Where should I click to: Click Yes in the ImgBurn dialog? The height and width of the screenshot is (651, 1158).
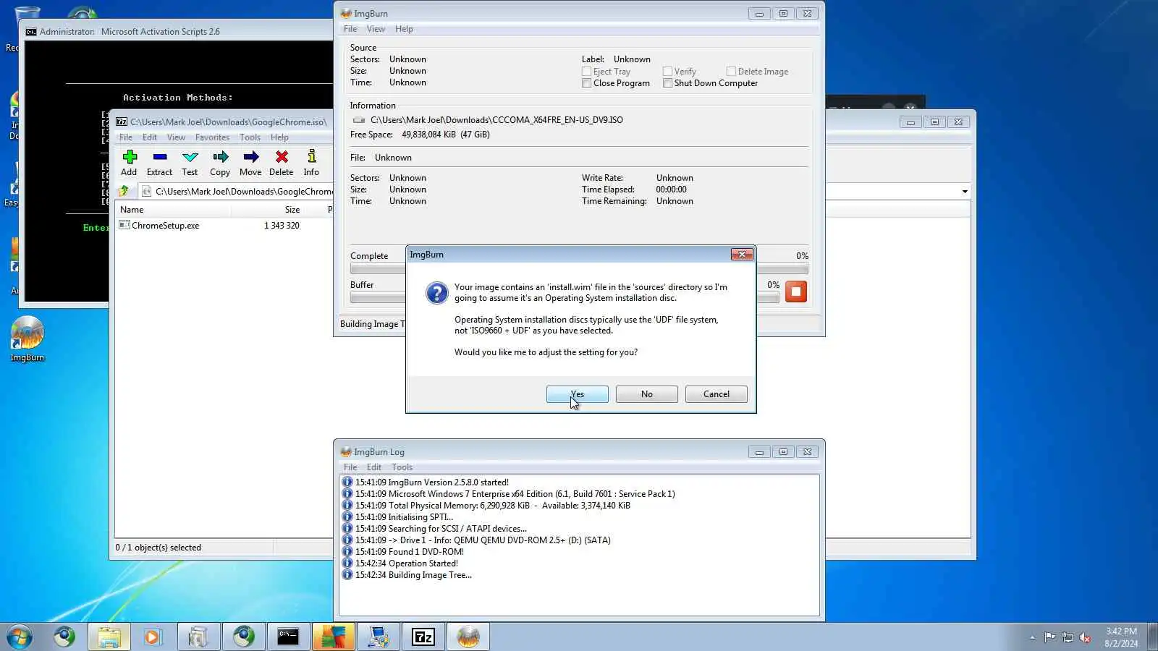click(577, 394)
